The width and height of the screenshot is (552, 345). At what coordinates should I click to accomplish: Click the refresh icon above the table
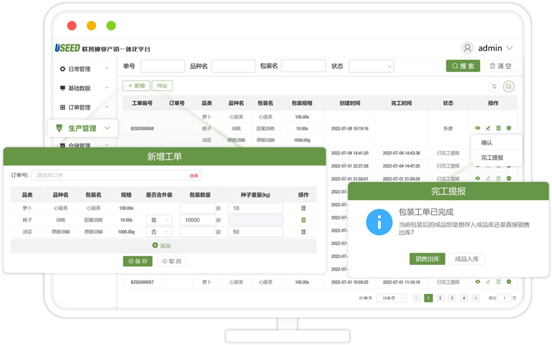[494, 86]
